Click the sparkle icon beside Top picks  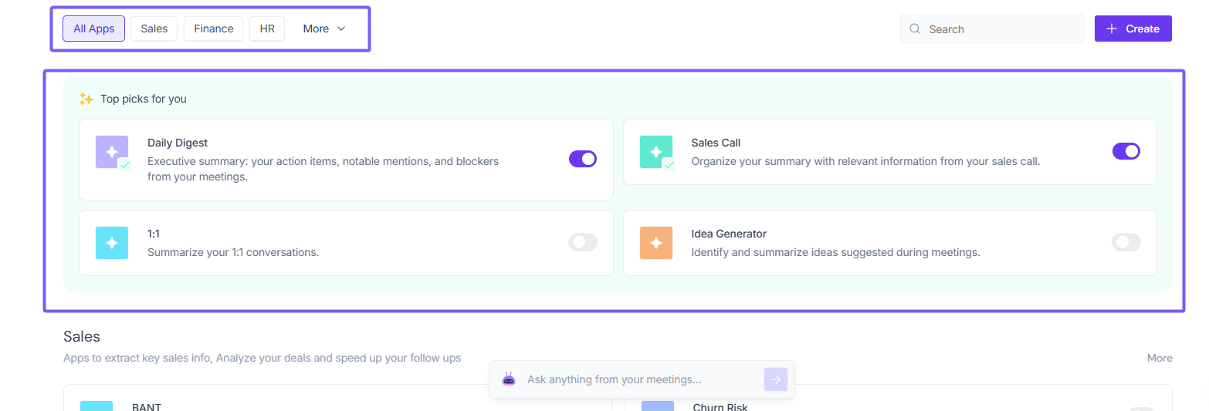pyautogui.click(x=86, y=99)
